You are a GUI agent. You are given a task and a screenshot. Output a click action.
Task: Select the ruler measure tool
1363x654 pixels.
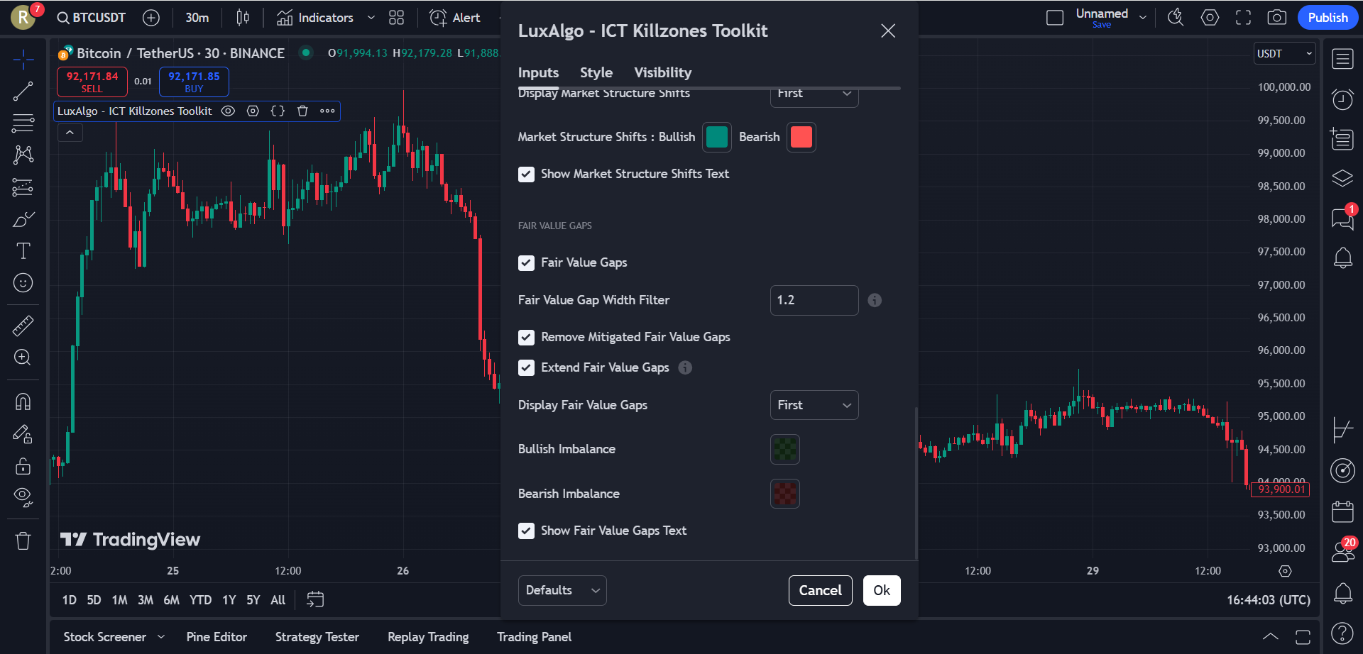23,326
